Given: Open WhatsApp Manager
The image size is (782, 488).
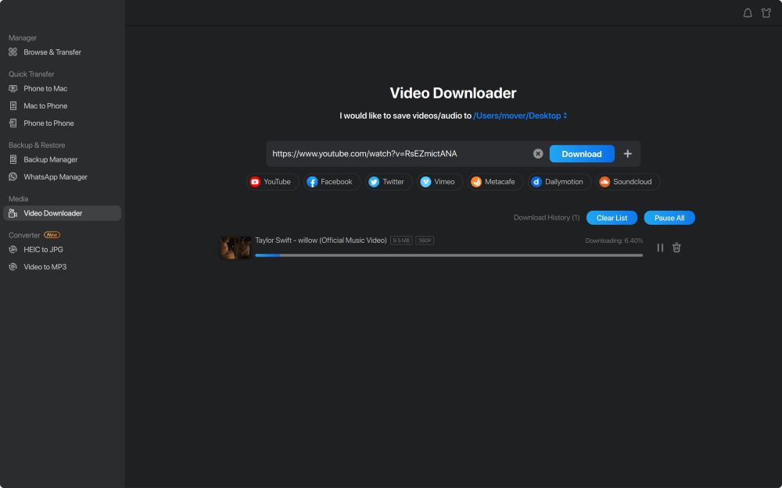Looking at the screenshot, I should 56,176.
